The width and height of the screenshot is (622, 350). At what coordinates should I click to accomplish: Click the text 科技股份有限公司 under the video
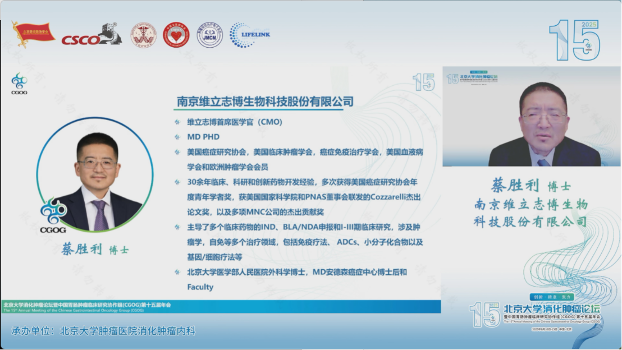point(530,222)
